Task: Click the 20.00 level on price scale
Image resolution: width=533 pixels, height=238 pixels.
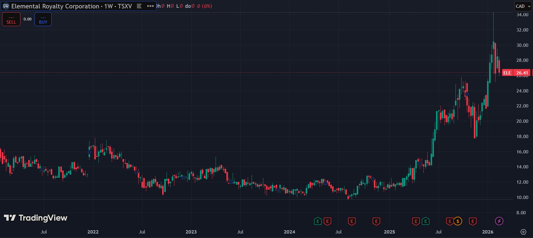Action: tap(522, 121)
